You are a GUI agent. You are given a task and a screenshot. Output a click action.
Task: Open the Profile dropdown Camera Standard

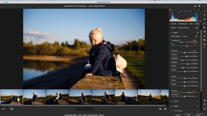click(x=185, y=28)
